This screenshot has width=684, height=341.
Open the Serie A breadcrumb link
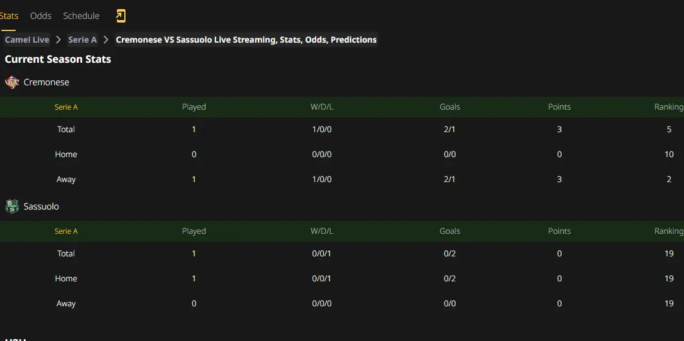tap(82, 40)
